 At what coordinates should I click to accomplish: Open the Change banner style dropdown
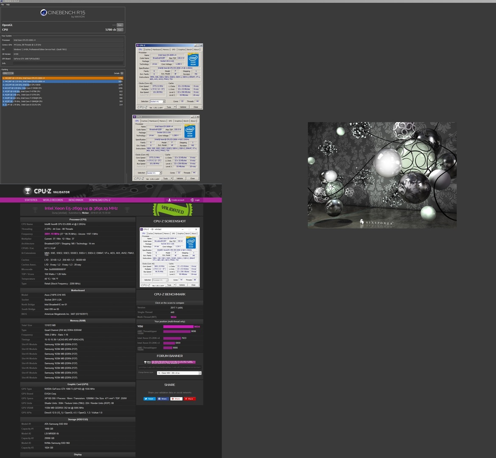(x=179, y=373)
